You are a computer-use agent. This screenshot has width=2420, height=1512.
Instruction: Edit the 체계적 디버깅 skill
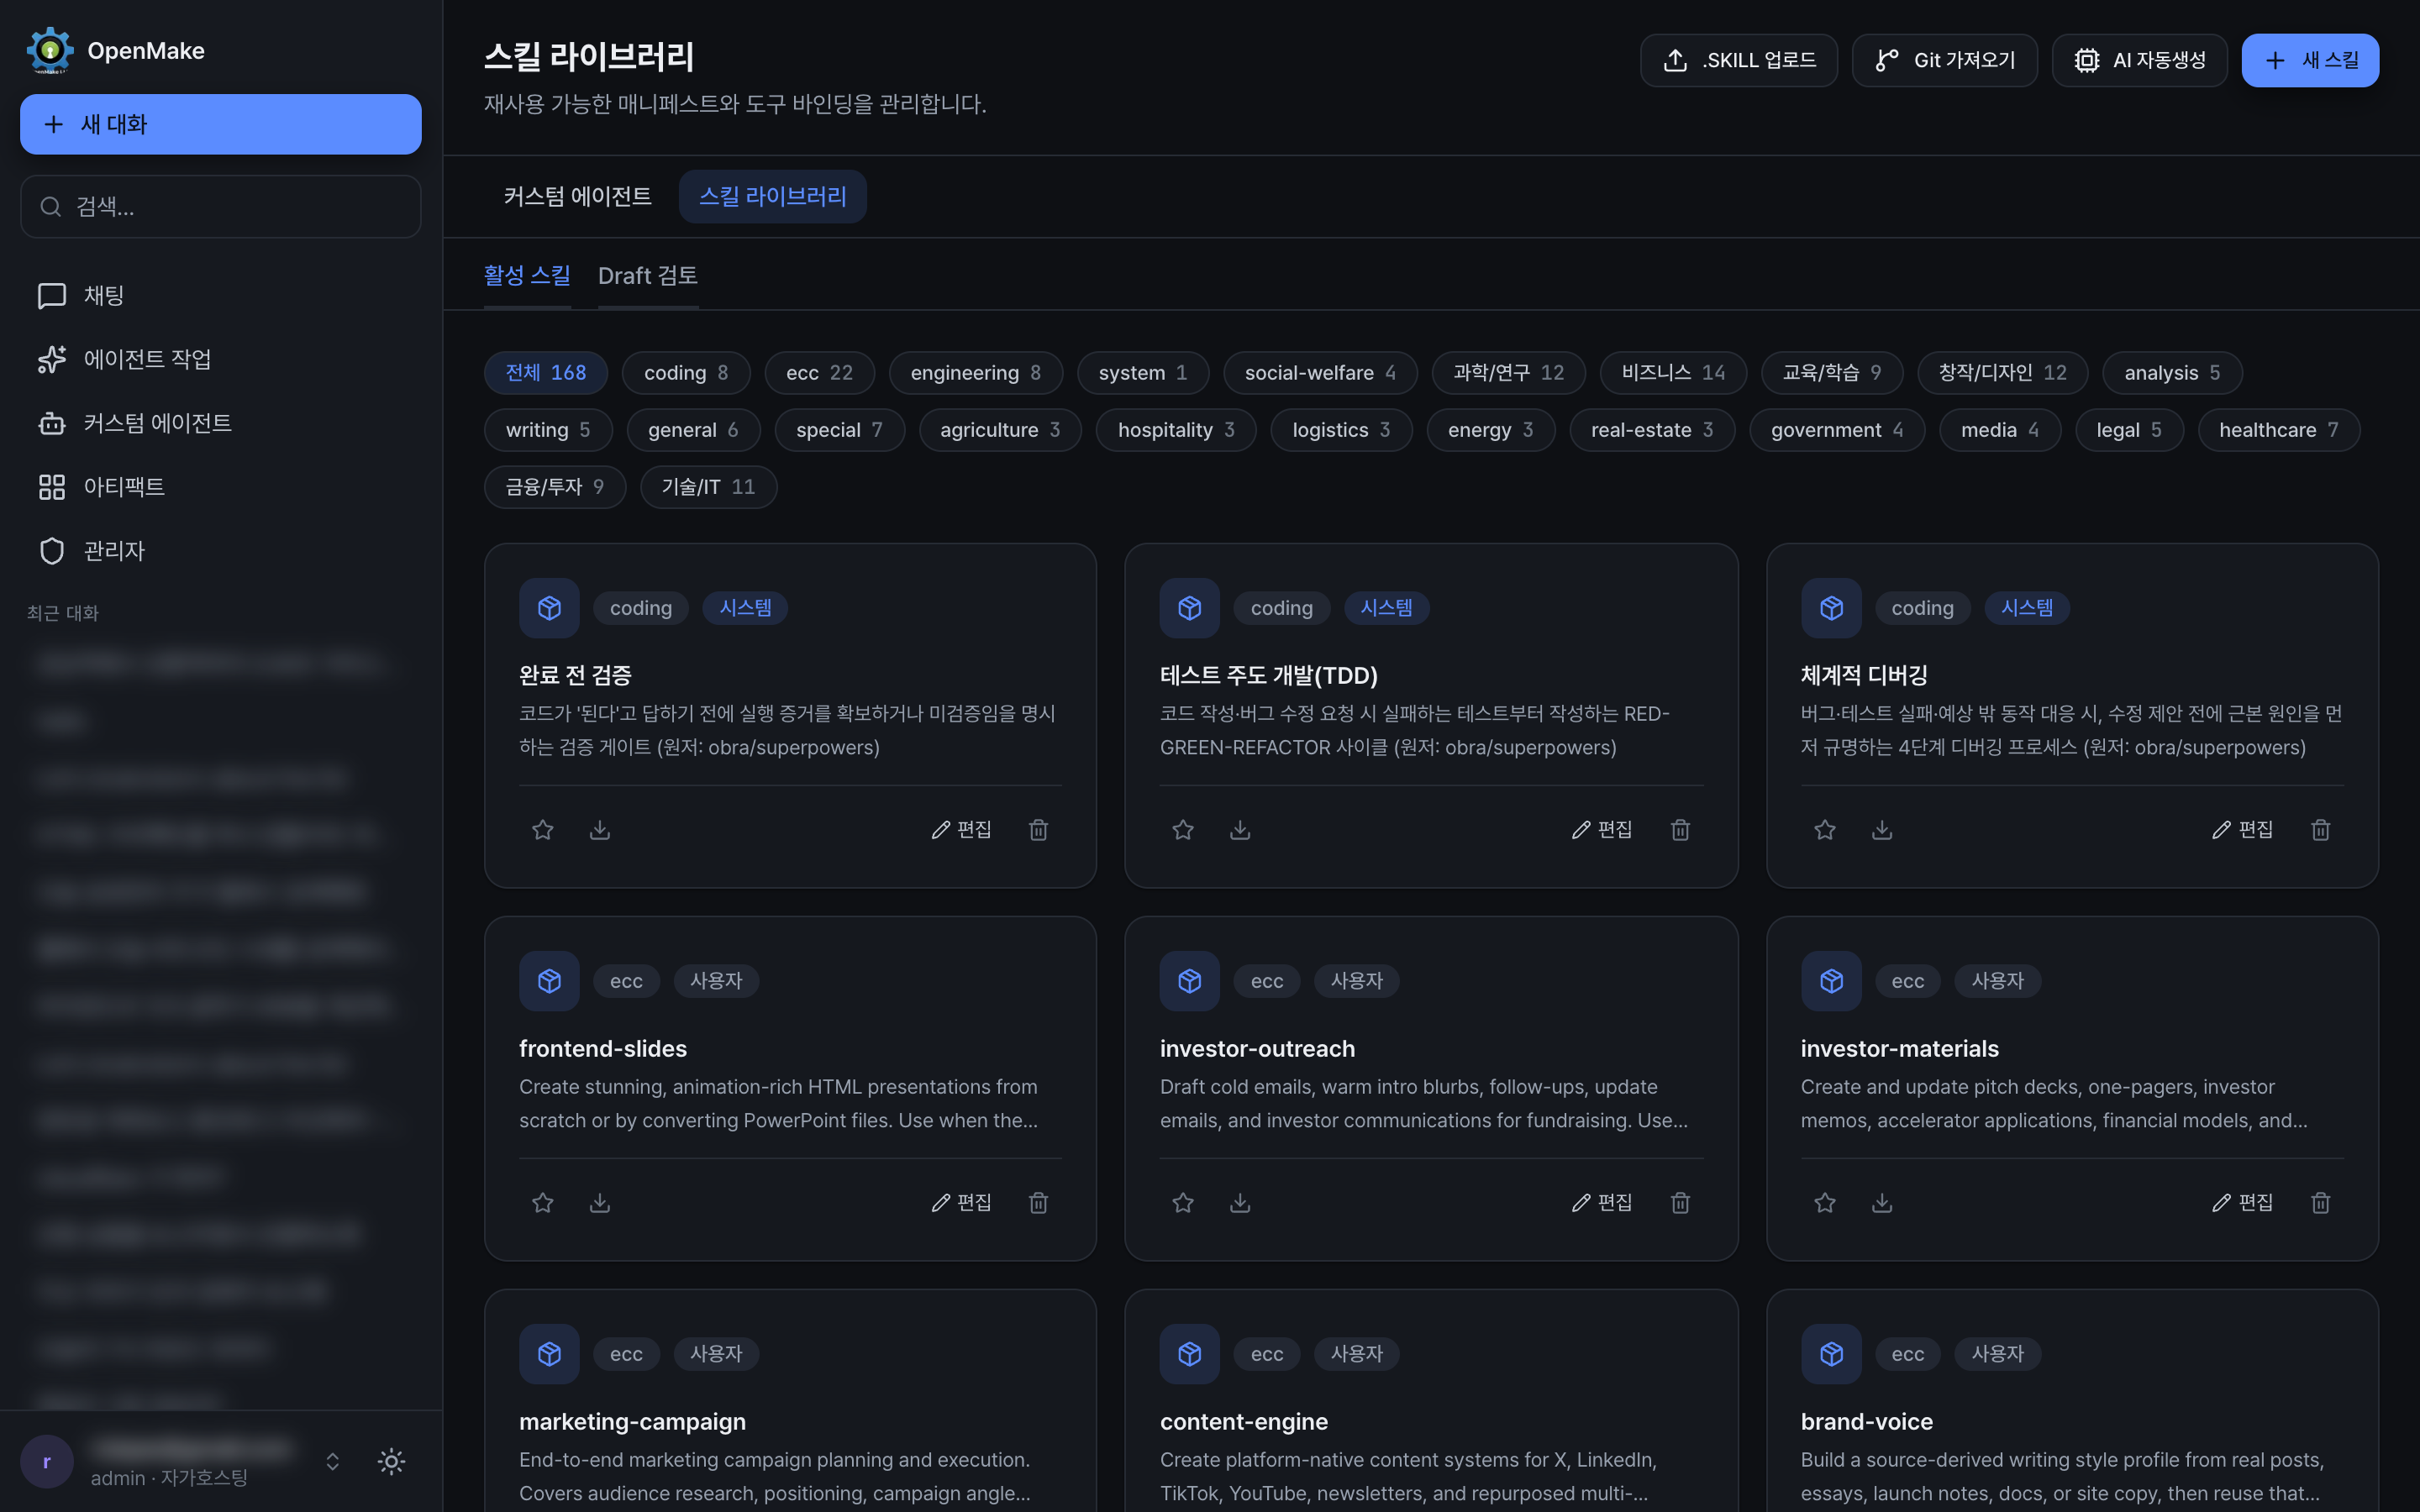pyautogui.click(x=2243, y=829)
